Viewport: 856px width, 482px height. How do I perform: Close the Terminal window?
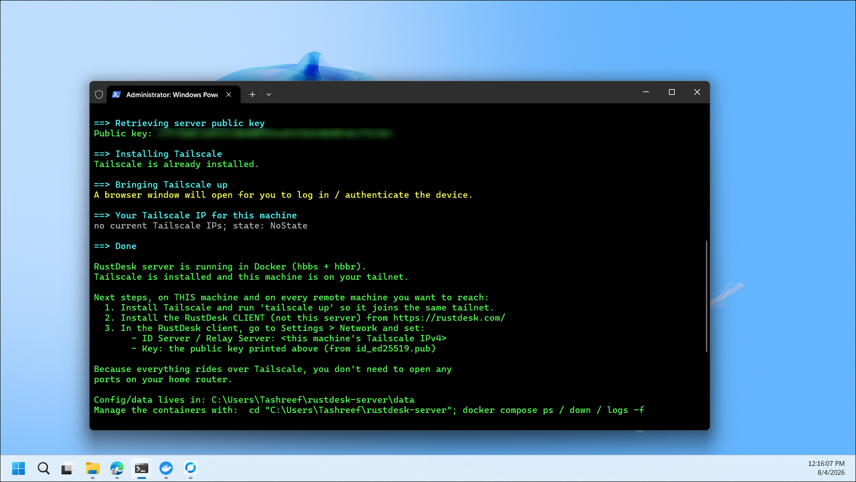point(697,92)
